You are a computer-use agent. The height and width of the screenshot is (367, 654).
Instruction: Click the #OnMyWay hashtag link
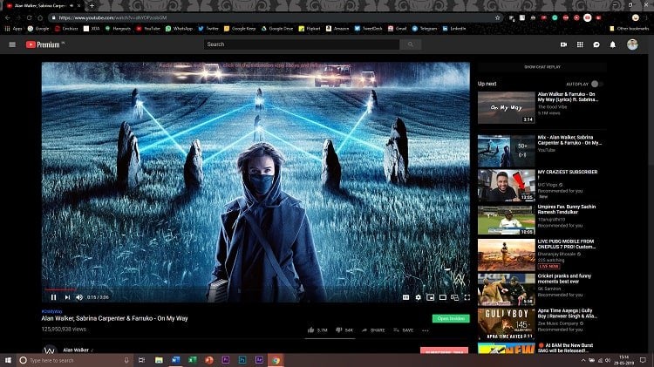click(x=51, y=311)
